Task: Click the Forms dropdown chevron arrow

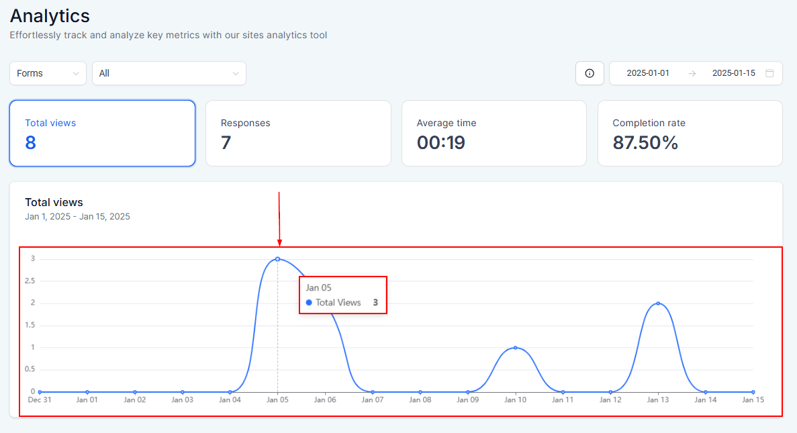Action: click(x=76, y=74)
